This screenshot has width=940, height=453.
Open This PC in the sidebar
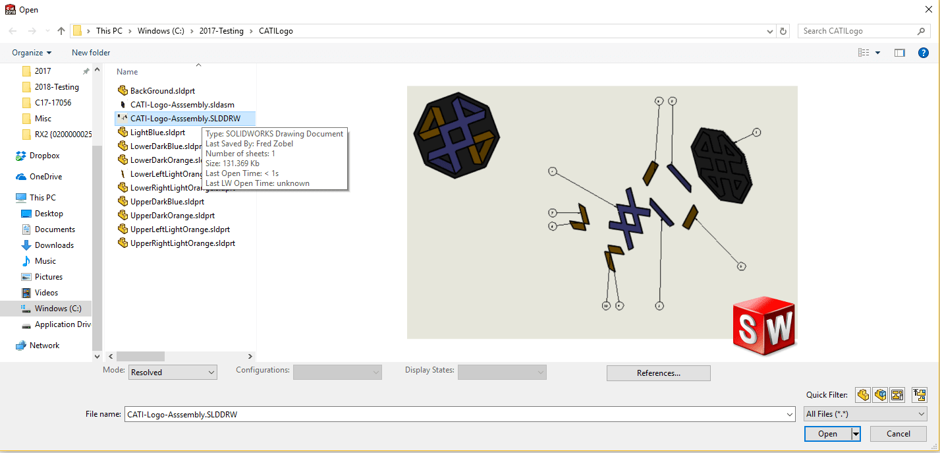(x=43, y=198)
